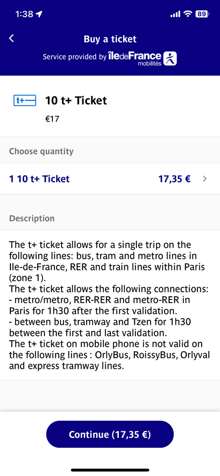The image size is (220, 476).
Task: Tap the t+ ticket icon
Action: 25,101
